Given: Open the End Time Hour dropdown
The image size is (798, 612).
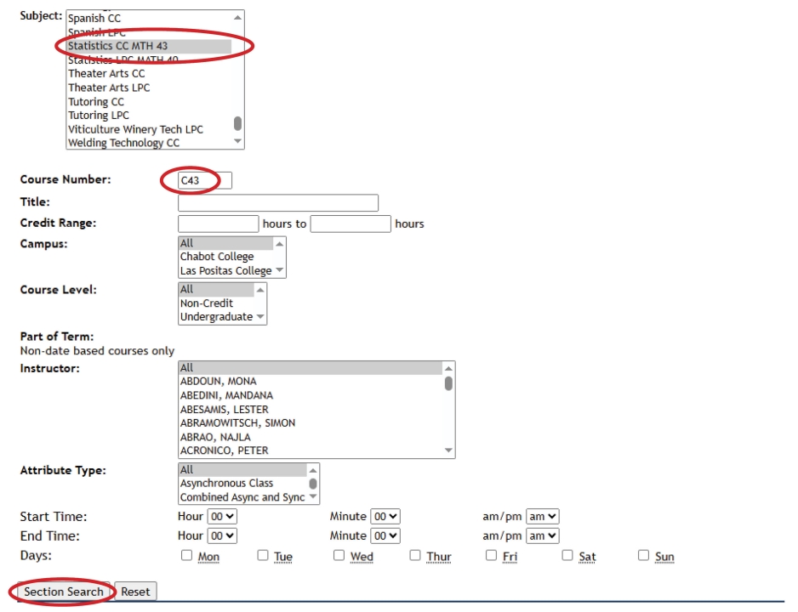Looking at the screenshot, I should click(222, 535).
